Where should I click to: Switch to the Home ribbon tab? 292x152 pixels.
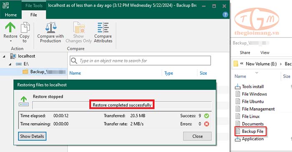click(11, 15)
